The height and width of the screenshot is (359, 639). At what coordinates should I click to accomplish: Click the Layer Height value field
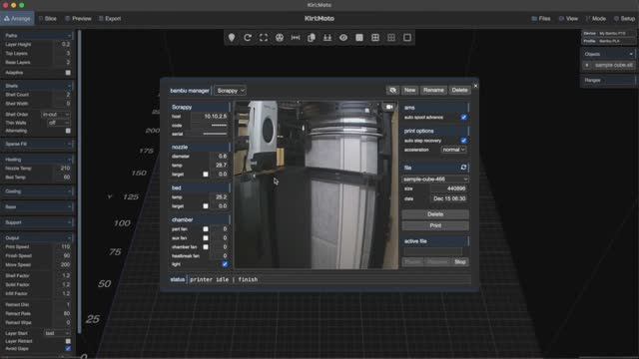62,44
